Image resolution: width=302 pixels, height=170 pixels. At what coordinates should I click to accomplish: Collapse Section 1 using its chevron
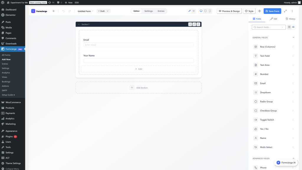pyautogui.click(x=78, y=24)
